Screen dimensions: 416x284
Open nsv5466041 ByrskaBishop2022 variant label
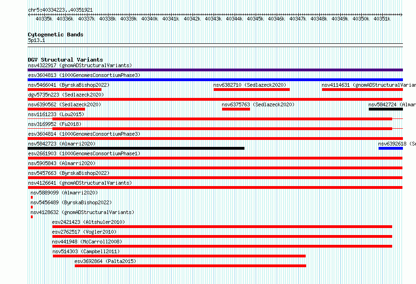point(69,85)
